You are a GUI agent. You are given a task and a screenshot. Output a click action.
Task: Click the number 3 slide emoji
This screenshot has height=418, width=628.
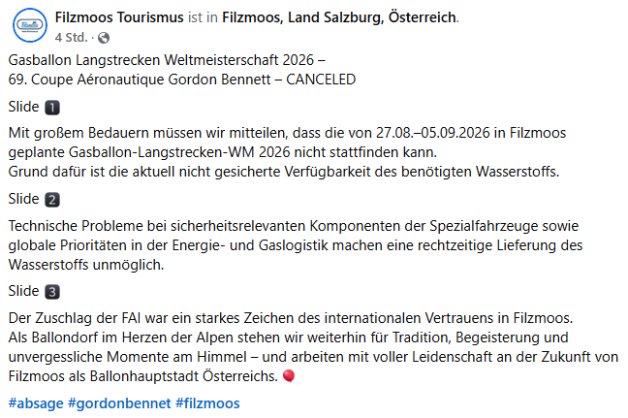point(52,291)
